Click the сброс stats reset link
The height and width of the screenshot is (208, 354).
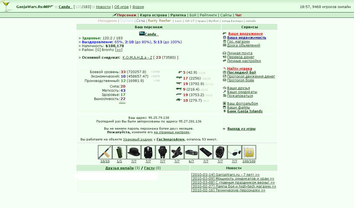[122, 102]
